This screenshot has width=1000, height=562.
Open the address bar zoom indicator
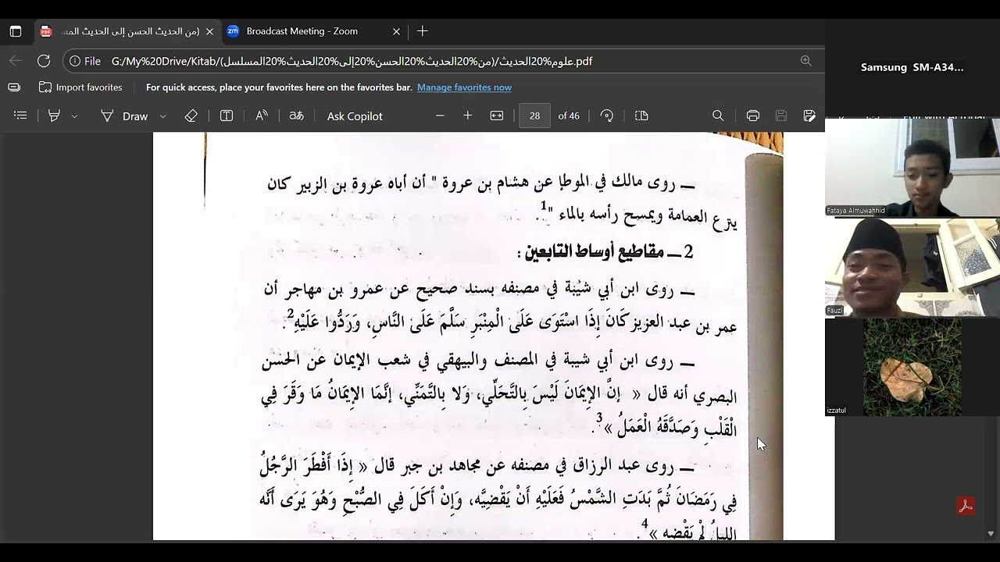(x=805, y=61)
